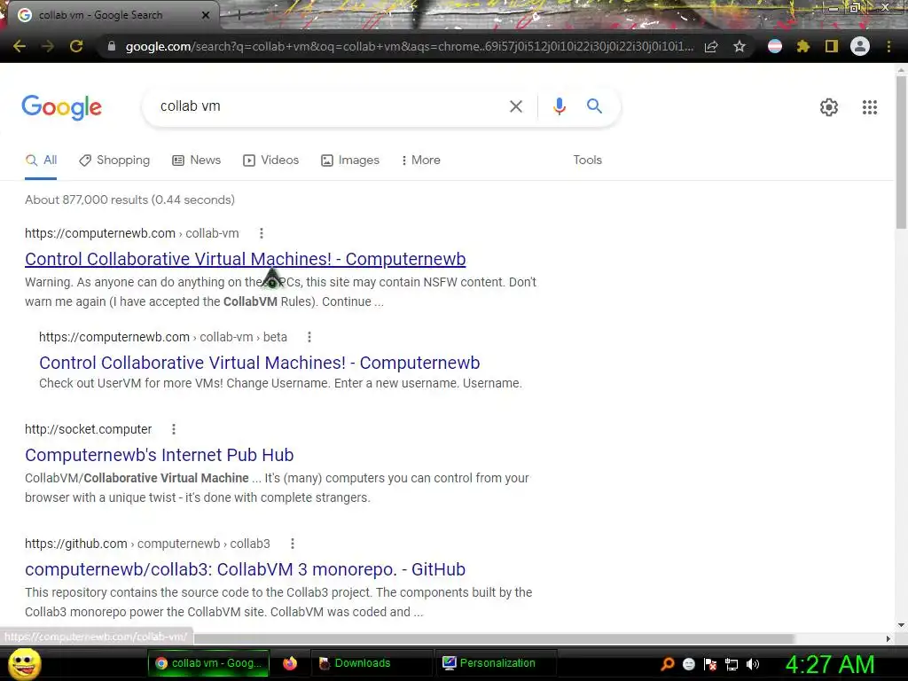Open the search Tools options

(587, 160)
